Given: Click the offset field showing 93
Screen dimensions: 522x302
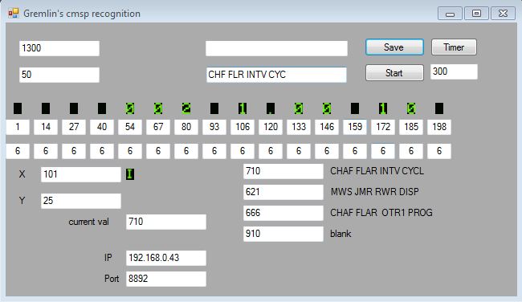Looking at the screenshot, I should 214,127.
